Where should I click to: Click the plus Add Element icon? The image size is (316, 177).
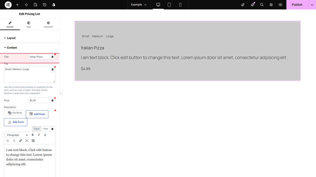[17, 5]
